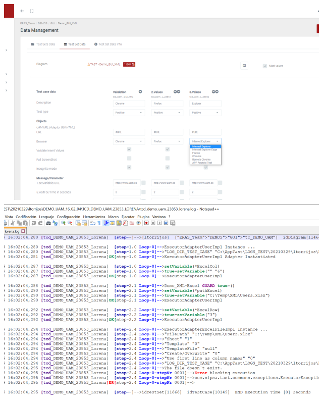Open the Macro menu in Notepad++
Viewport: 323px width, 404px height.
[x=113, y=216]
